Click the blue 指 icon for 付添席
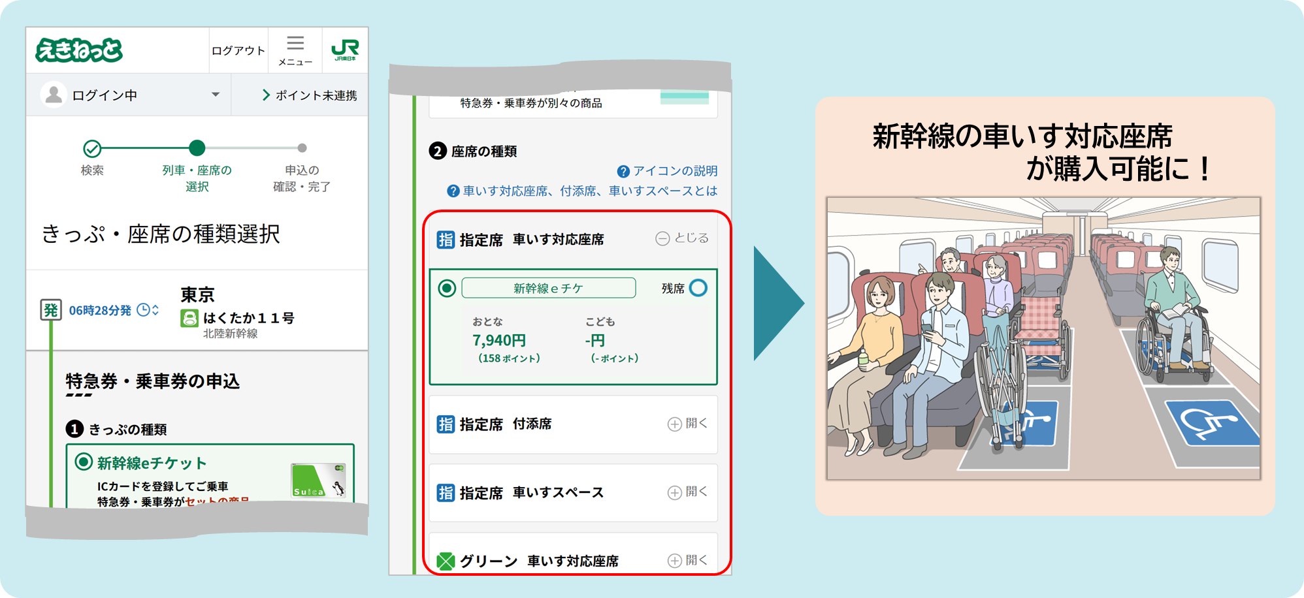The height and width of the screenshot is (598, 1304). tap(446, 424)
